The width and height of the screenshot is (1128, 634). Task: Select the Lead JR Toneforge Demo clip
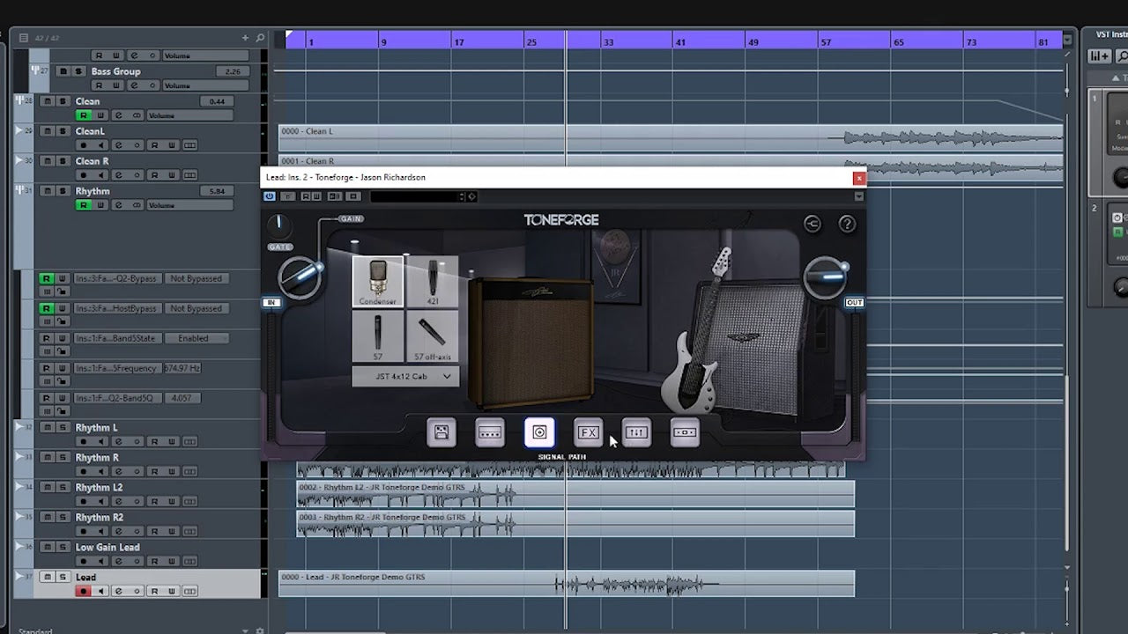tap(567, 584)
